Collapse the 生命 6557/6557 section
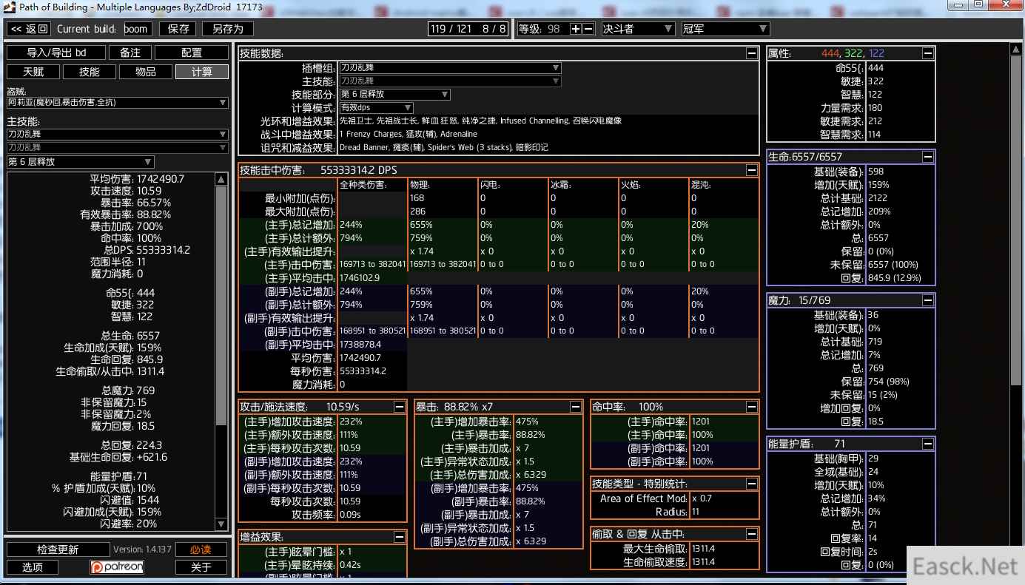 [x=928, y=157]
